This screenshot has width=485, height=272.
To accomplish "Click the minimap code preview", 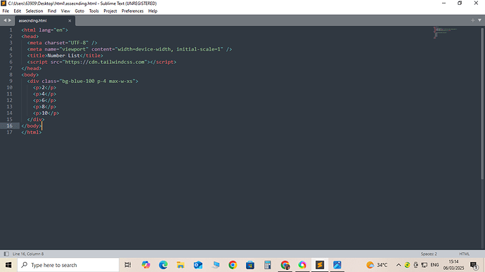I will pyautogui.click(x=446, y=32).
